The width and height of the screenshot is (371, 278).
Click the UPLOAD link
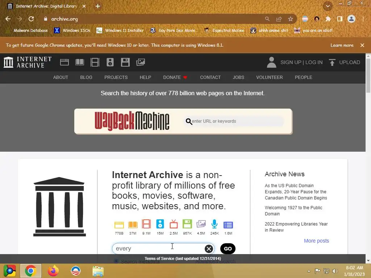click(350, 62)
